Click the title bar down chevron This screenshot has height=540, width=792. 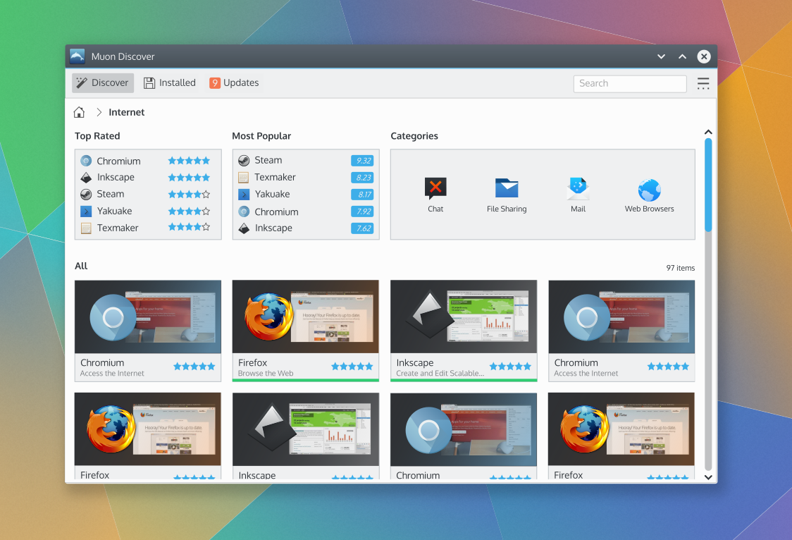[x=661, y=56]
